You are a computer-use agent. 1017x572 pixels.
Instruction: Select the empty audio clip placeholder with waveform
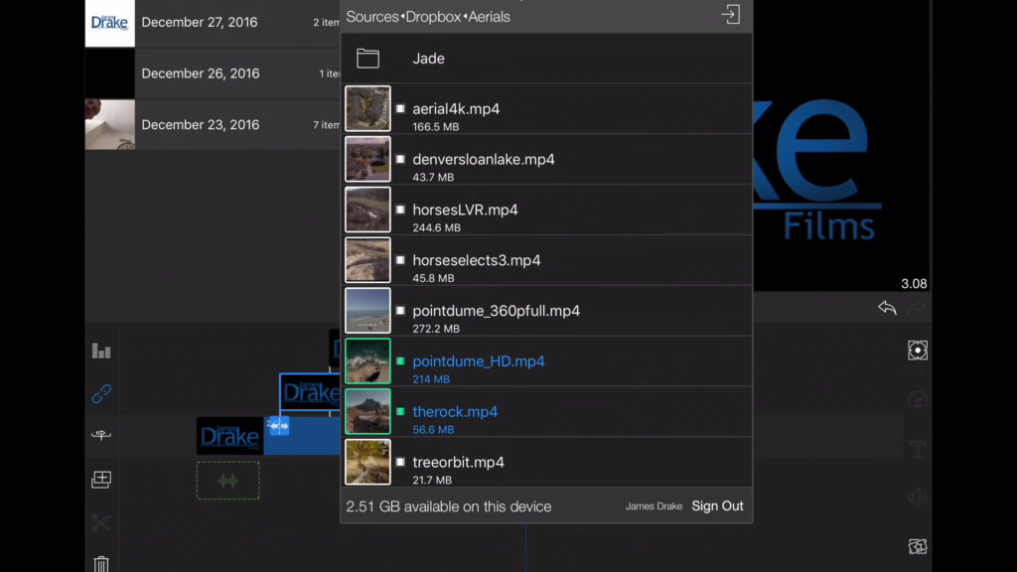tap(227, 481)
